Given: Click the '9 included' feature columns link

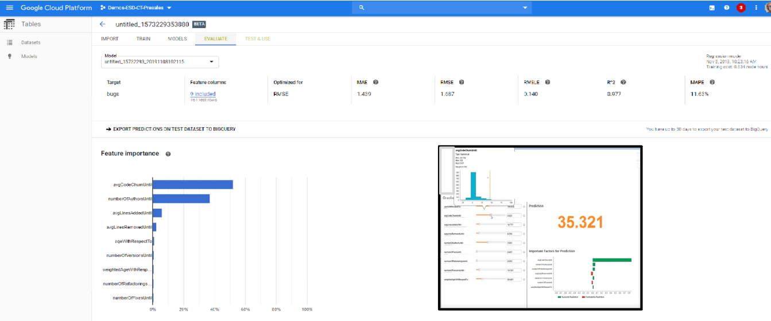Looking at the screenshot, I should click(203, 94).
